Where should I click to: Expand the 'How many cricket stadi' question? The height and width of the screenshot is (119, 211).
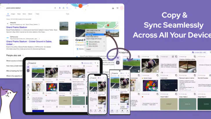14,66
